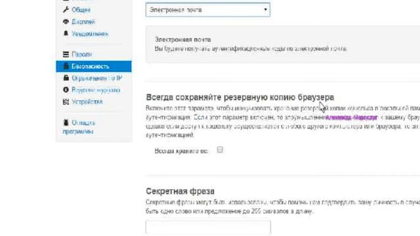Click the padlock icon beside Ограничения по IP
Screen dimensions: 420x236
66,78
